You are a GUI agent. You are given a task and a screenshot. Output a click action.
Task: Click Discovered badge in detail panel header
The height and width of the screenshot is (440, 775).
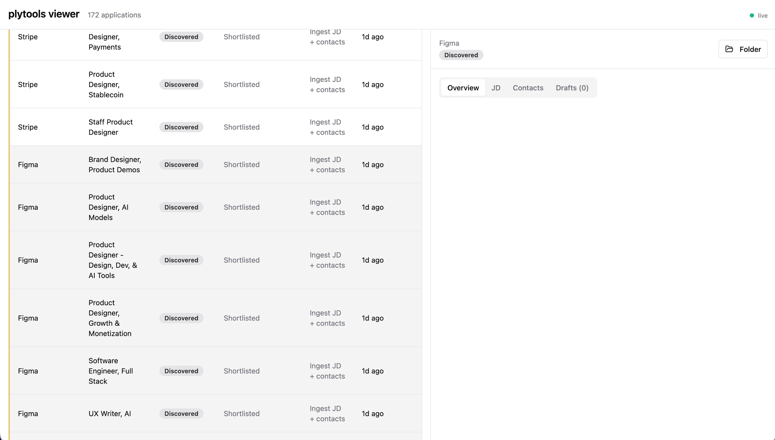[x=461, y=55]
